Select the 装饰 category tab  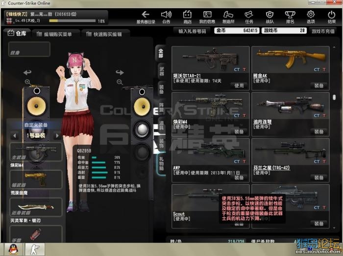[161, 143]
